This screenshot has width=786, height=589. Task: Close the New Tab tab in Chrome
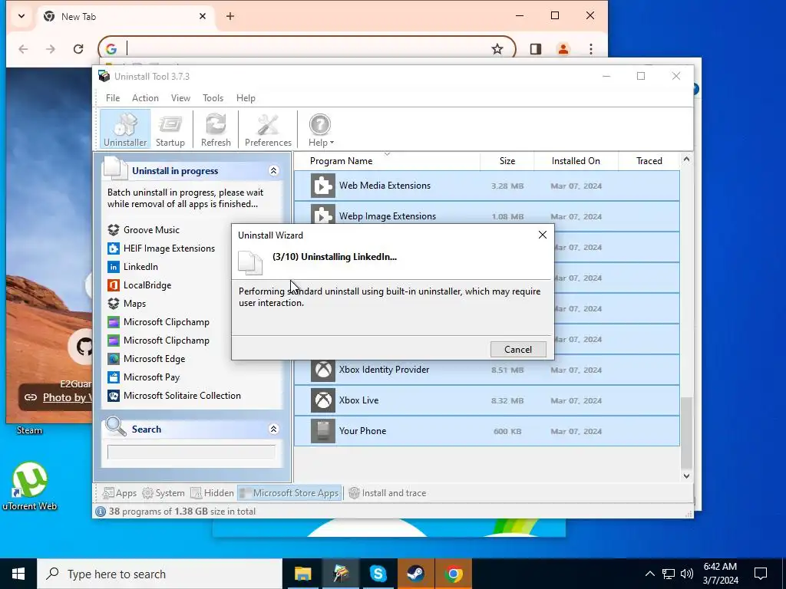pyautogui.click(x=203, y=17)
